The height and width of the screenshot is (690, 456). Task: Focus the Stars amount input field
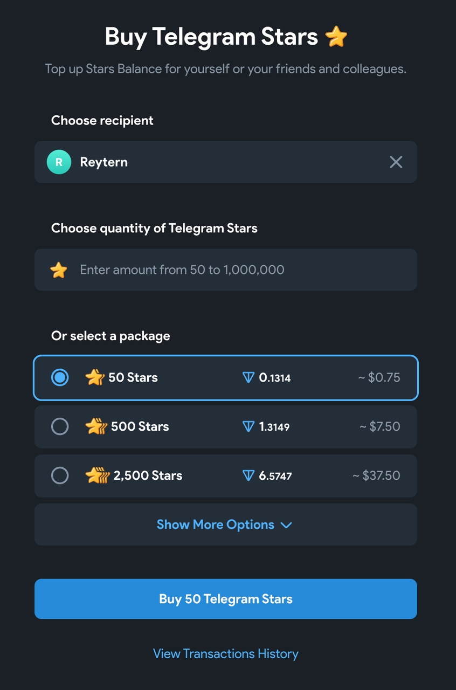click(x=226, y=270)
